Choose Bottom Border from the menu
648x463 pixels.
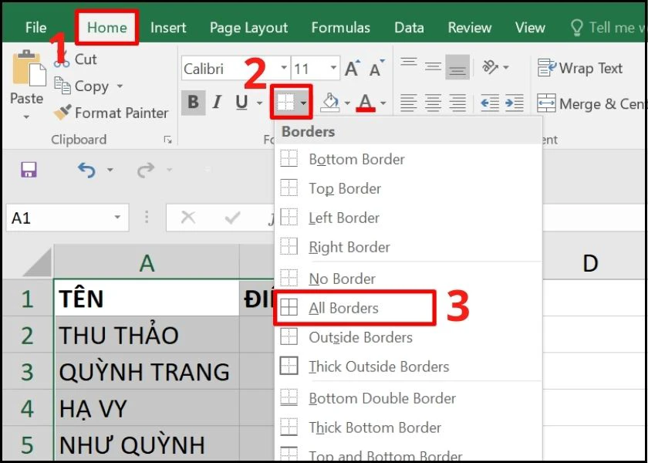point(408,159)
